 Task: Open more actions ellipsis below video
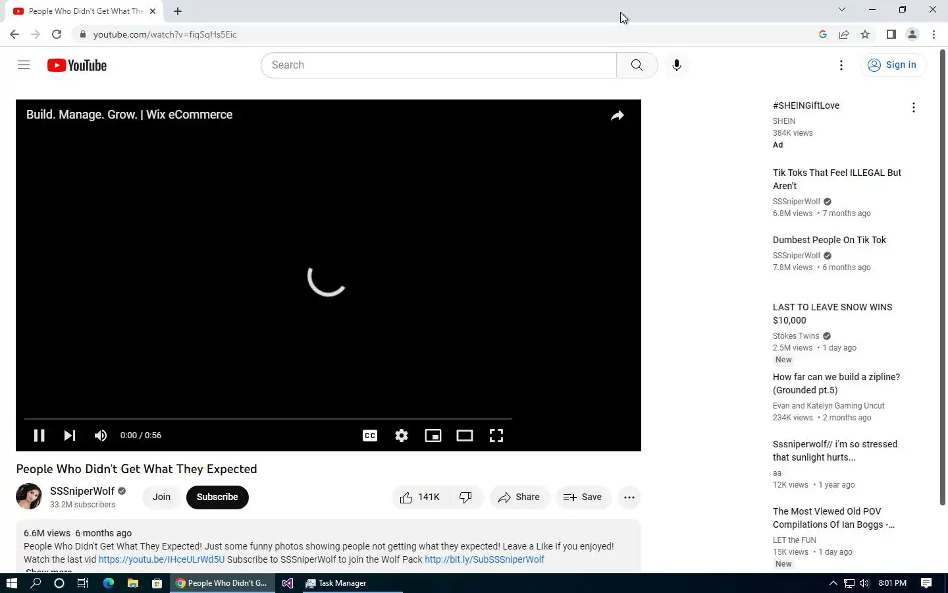click(629, 497)
